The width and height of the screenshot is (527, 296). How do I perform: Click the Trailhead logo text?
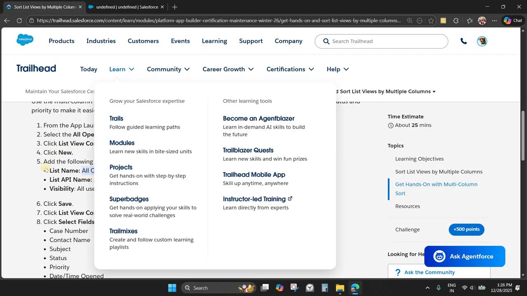point(36,69)
